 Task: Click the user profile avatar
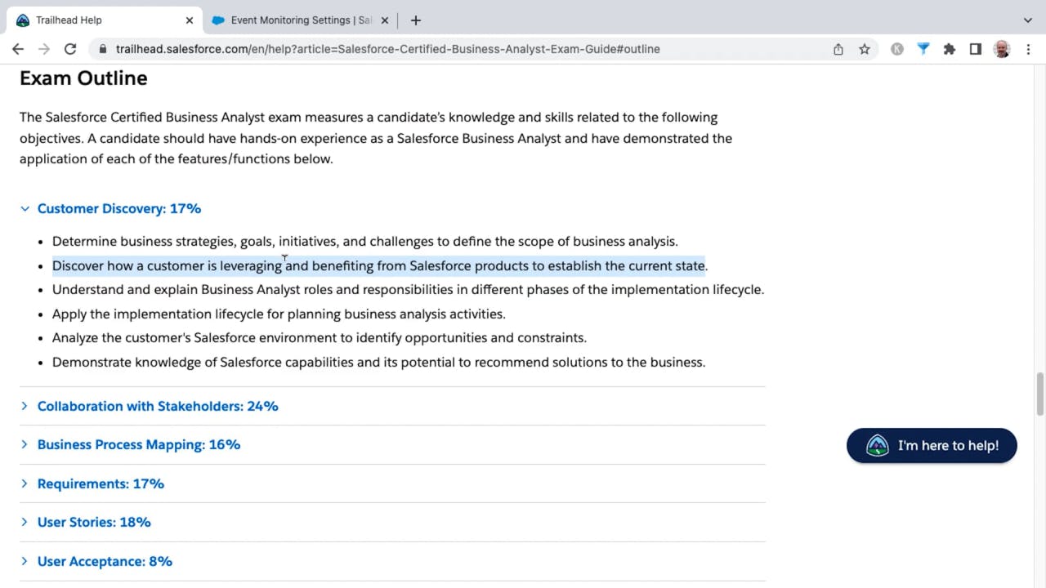point(1002,49)
